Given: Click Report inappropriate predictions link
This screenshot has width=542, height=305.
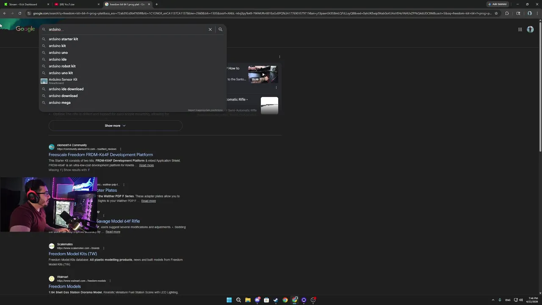Looking at the screenshot, I should pos(205,110).
